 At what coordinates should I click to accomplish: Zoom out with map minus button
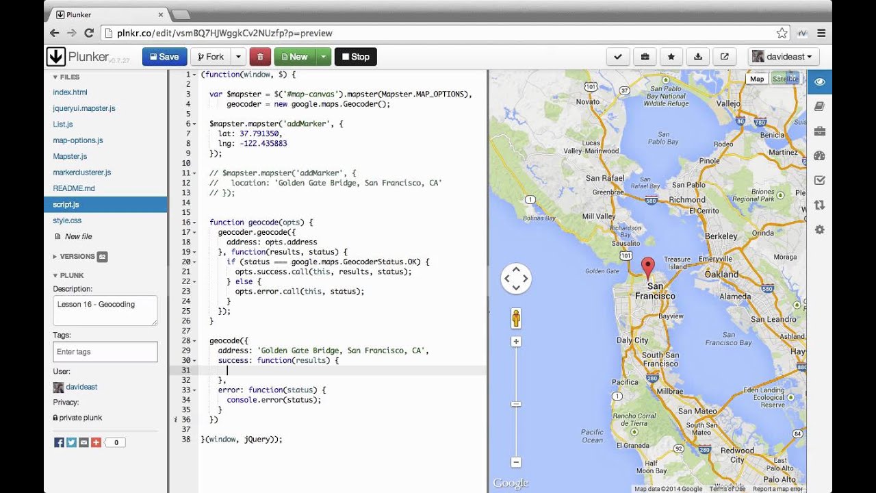516,462
